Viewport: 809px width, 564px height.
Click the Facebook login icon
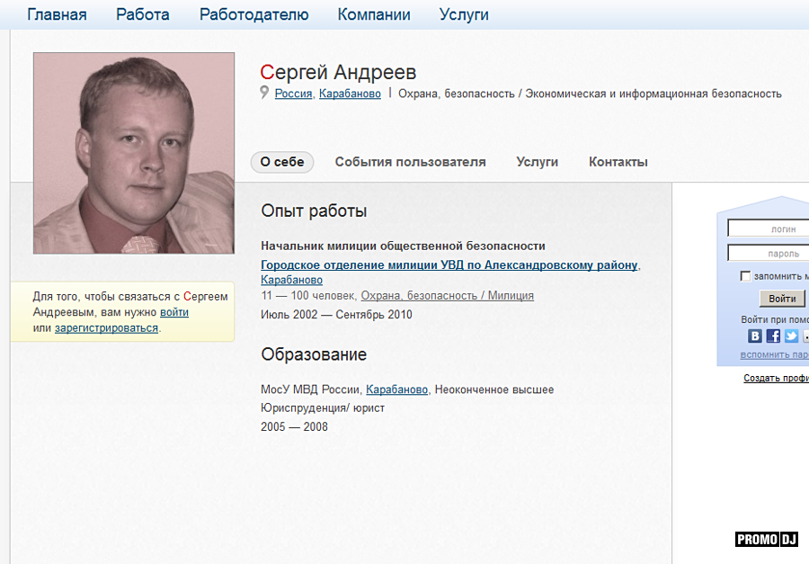click(x=773, y=336)
